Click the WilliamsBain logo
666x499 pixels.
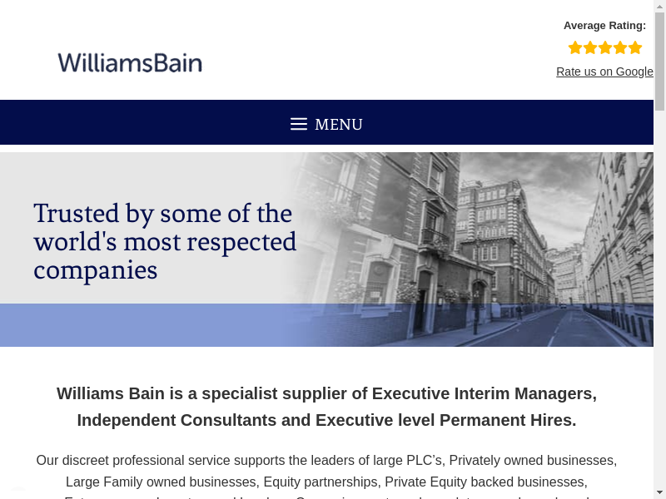(130, 63)
